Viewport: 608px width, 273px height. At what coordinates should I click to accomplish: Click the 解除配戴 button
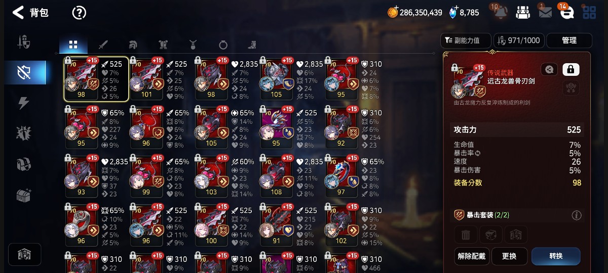471,256
